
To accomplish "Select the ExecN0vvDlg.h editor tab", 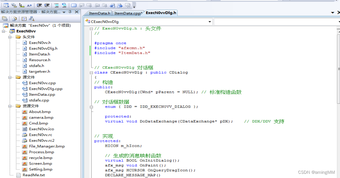I will pyautogui.click(x=161, y=13).
